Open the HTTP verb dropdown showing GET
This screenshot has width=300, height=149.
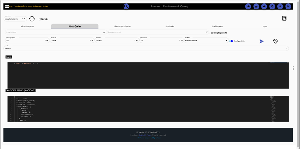click(x=162, y=40)
